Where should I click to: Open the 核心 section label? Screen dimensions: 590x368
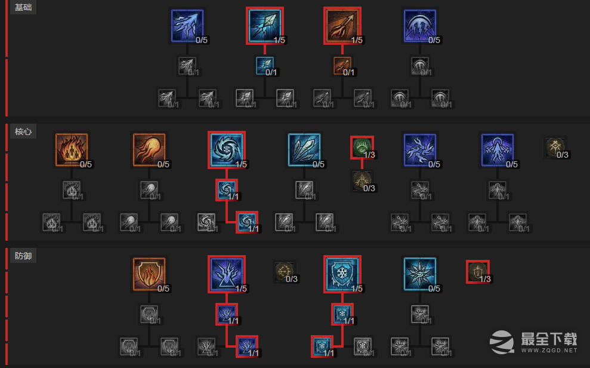tap(23, 131)
